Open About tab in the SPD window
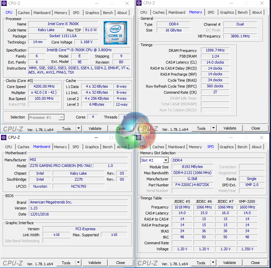271x268 pixels. (x=257, y=147)
